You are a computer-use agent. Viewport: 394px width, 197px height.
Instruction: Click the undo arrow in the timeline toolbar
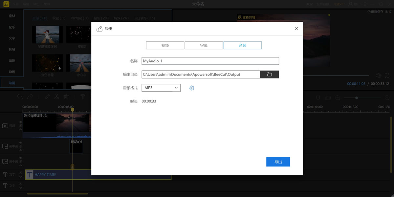pyautogui.click(x=20, y=97)
